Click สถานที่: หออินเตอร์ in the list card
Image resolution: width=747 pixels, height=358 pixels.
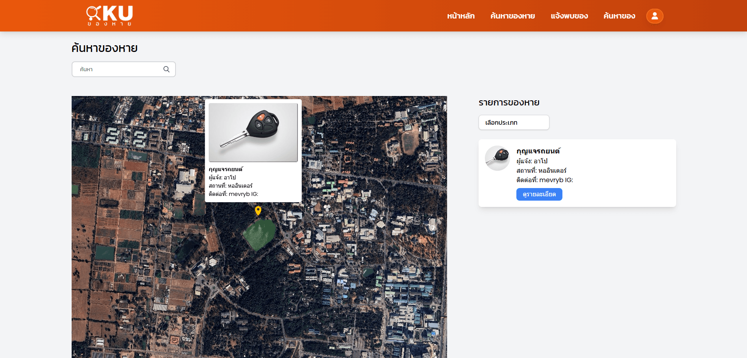click(x=541, y=171)
